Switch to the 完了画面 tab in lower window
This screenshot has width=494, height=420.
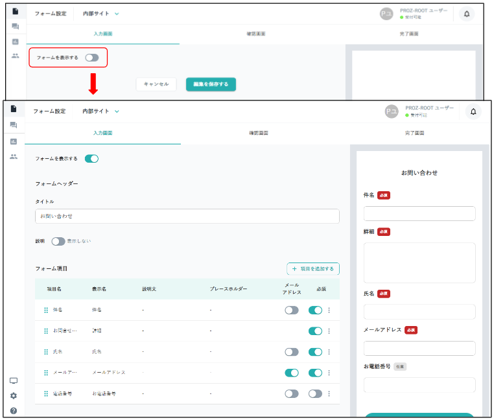coord(414,133)
